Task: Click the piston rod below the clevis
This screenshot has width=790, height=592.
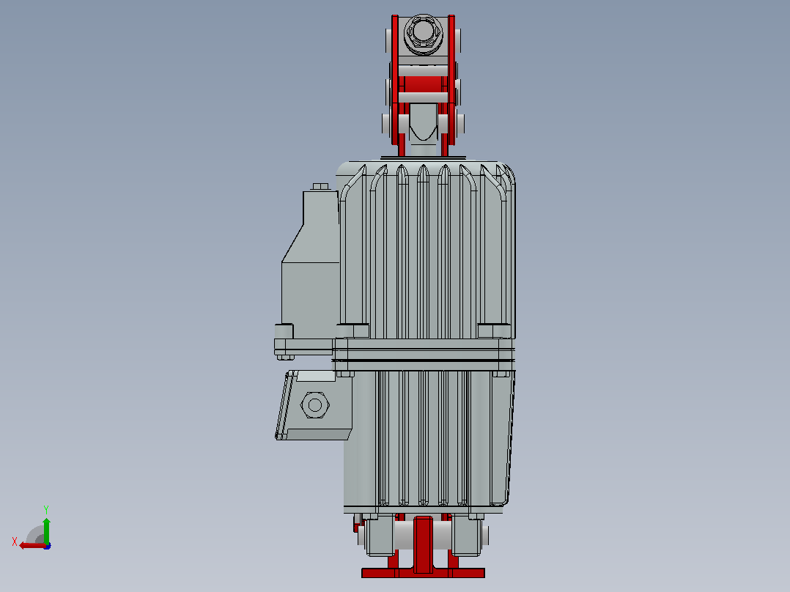Action: click(x=423, y=130)
